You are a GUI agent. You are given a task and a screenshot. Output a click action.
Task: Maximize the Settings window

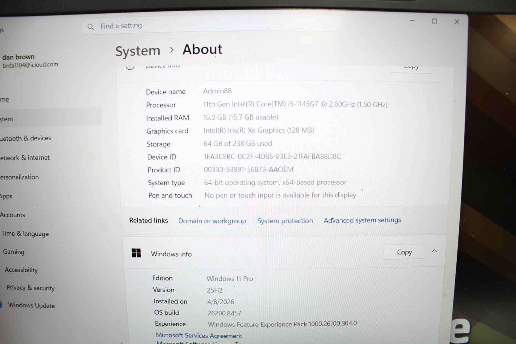point(434,21)
